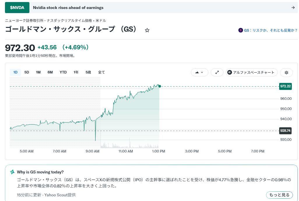The height and width of the screenshot is (201, 299).
Task: Open GS：リスクか、それとも反発か？ link
Action: pos(271,30)
